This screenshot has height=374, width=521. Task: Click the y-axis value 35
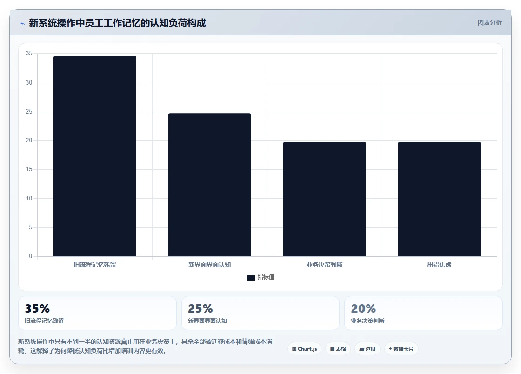29,53
